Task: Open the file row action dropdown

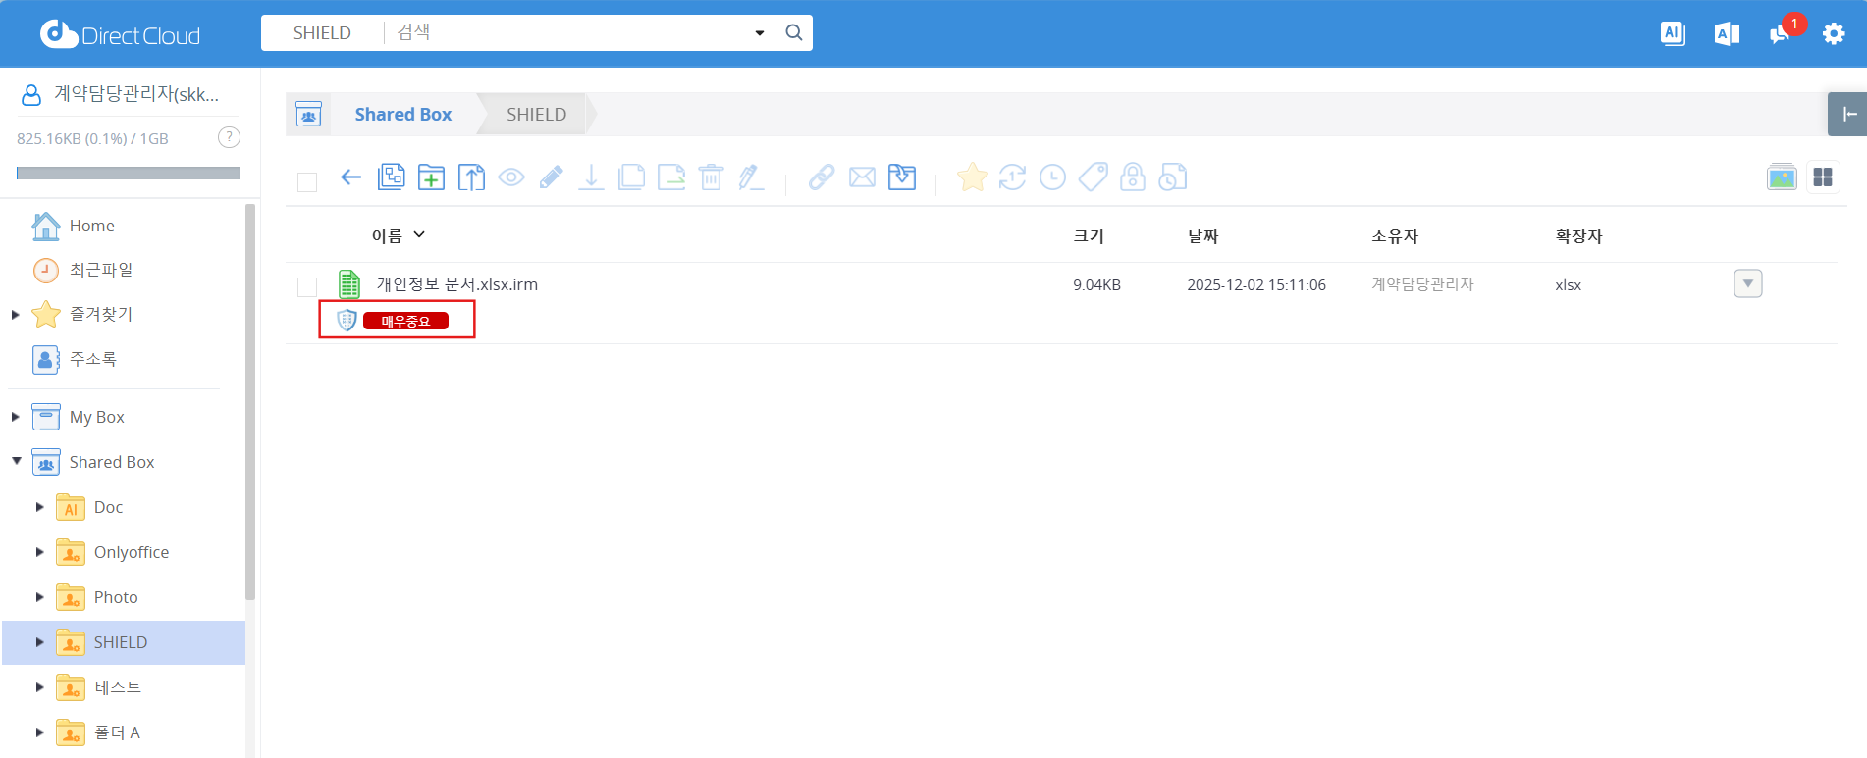Action: pos(1748,283)
